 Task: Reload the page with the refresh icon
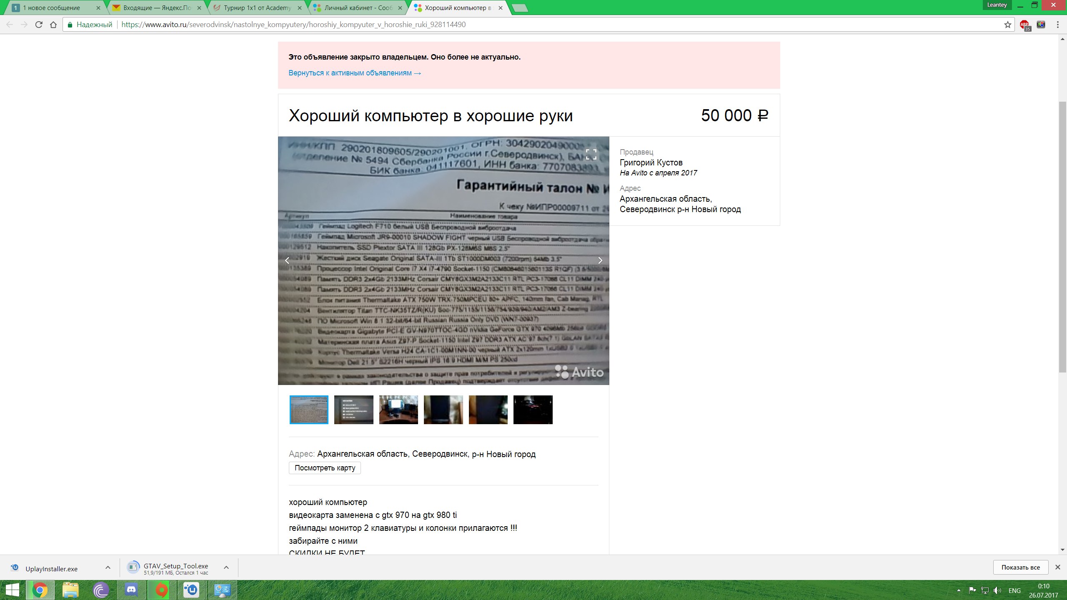(39, 25)
